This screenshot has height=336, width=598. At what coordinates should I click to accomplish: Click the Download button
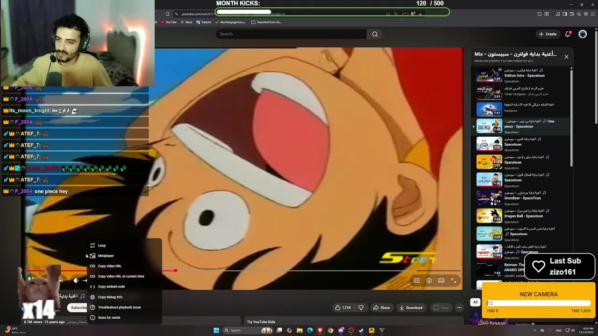[x=411, y=308]
